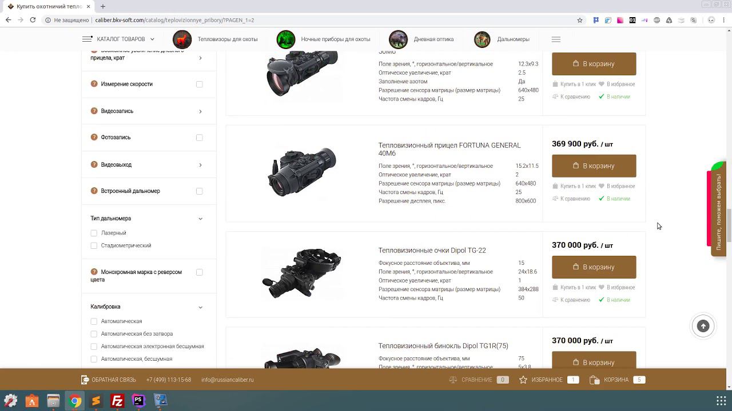Enable Встроенный дальномер checkbox
The image size is (732, 411).
[200, 191]
